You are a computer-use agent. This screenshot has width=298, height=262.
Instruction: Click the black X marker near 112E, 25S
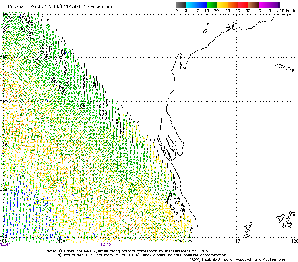[136, 124]
